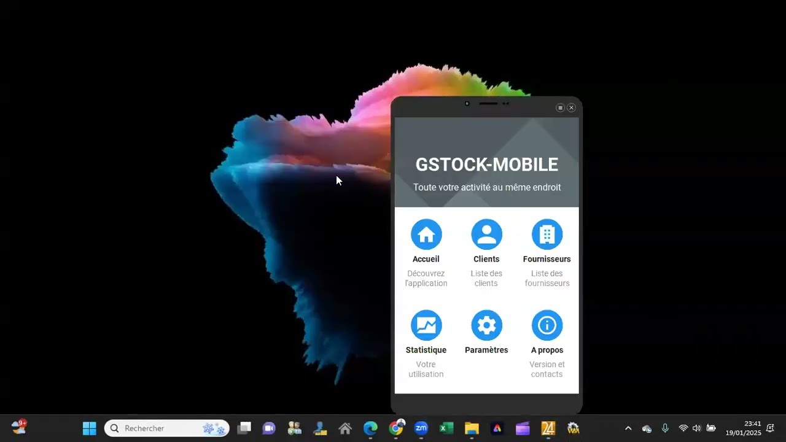Click 'Liste des clients' description text

pos(486,278)
